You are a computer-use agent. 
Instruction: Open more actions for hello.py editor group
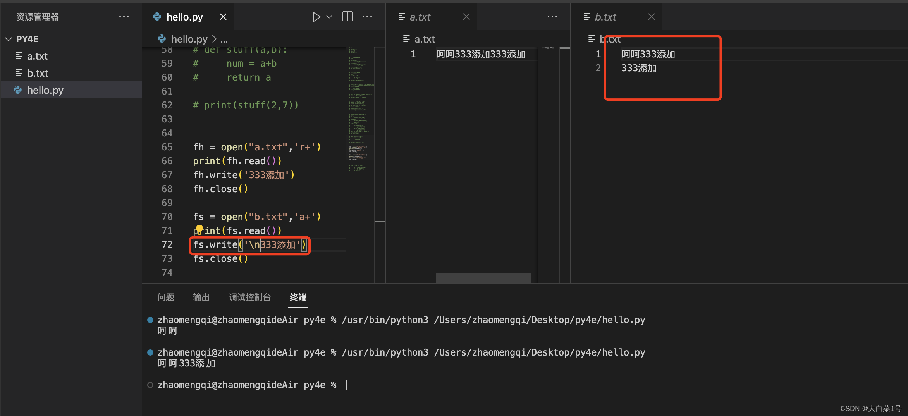click(367, 17)
